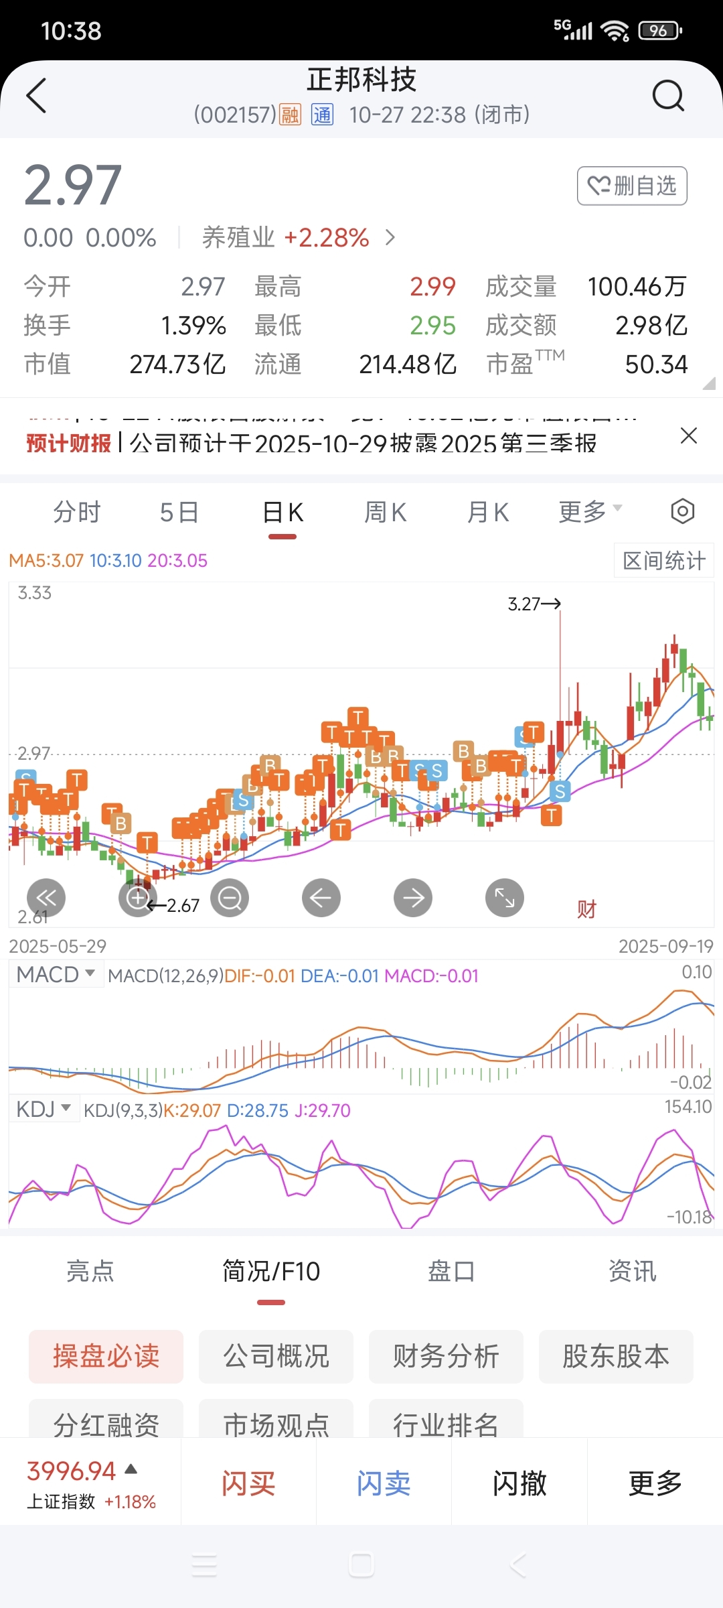Read the 预计财报 announcement text

coord(311,443)
